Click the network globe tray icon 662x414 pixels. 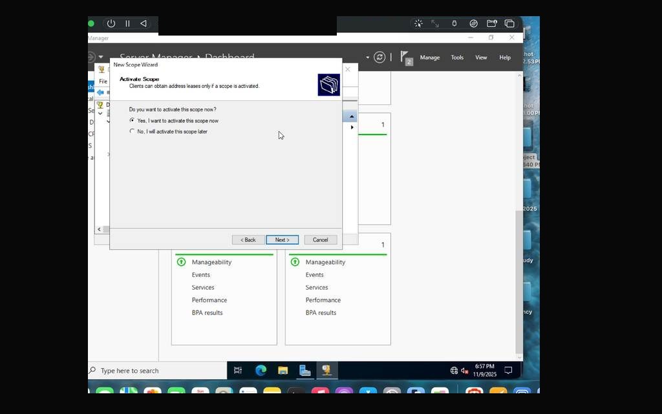[454, 371]
